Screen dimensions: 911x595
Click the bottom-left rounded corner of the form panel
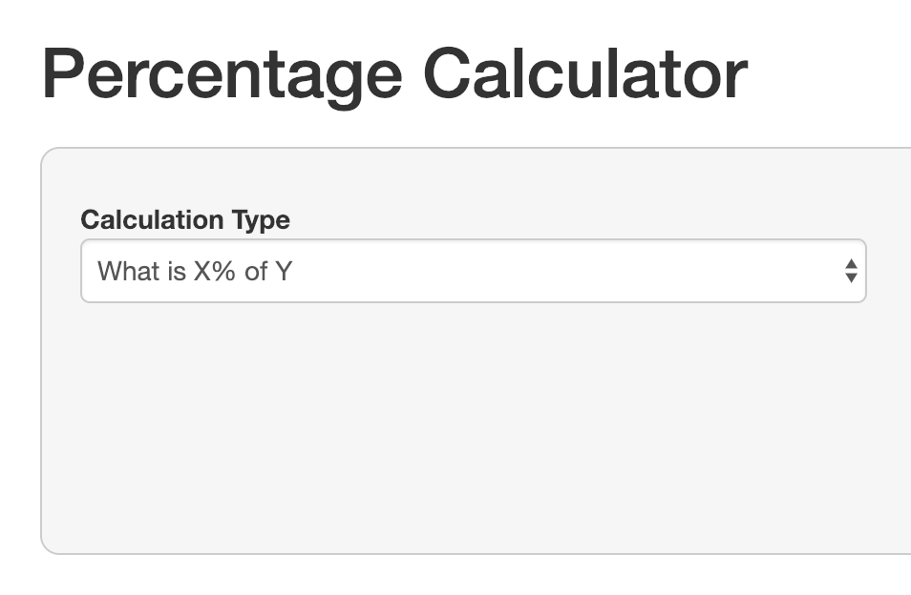[46, 547]
